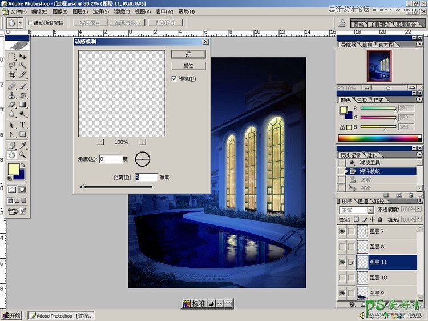Click the light yellow foreground color swatch
428x321 pixels.
point(13,170)
